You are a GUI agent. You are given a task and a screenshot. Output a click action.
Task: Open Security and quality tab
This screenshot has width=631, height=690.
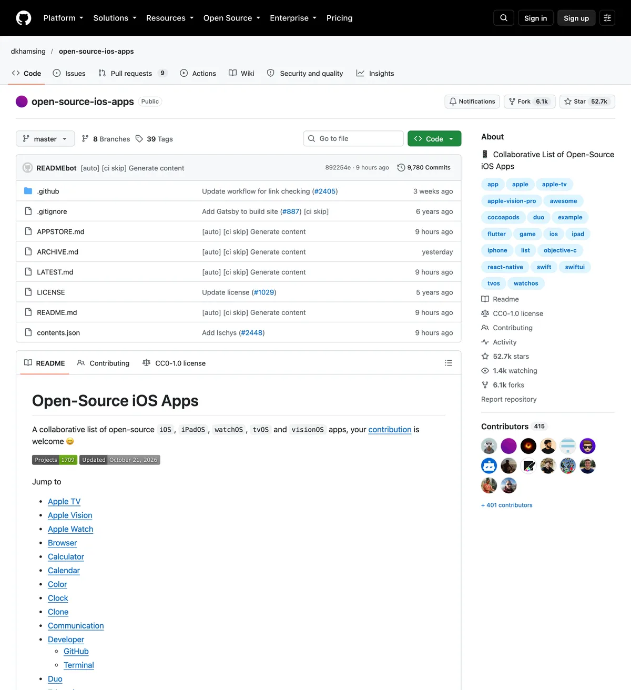point(305,74)
